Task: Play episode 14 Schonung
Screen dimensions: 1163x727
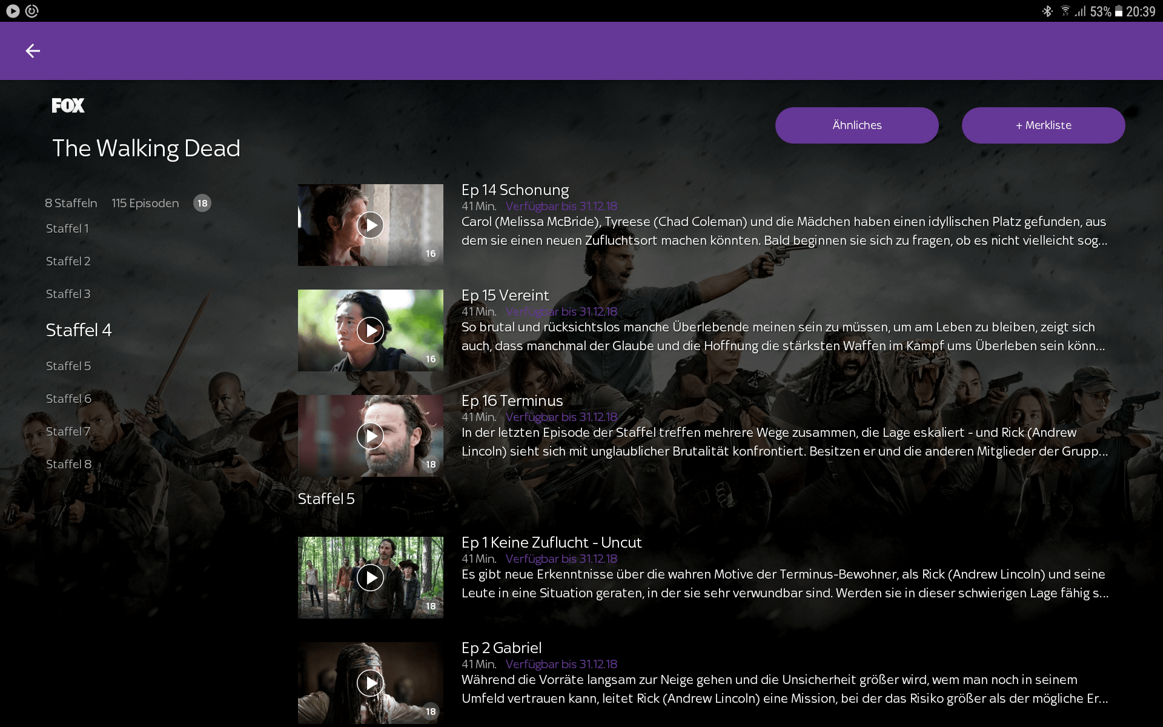Action: tap(370, 225)
